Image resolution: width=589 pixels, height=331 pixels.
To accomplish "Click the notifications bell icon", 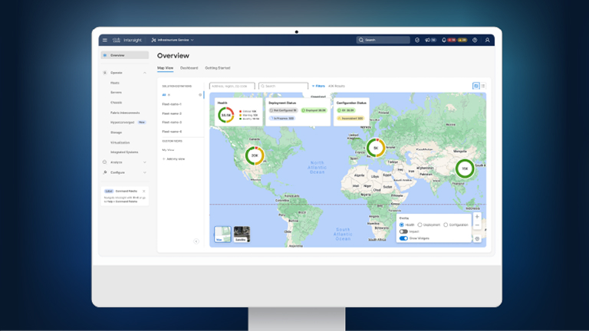I will [x=444, y=40].
